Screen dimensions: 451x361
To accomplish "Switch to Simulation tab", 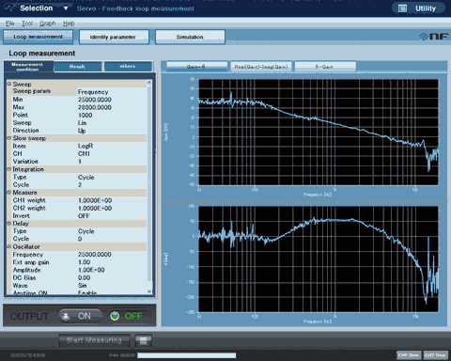I will (190, 37).
